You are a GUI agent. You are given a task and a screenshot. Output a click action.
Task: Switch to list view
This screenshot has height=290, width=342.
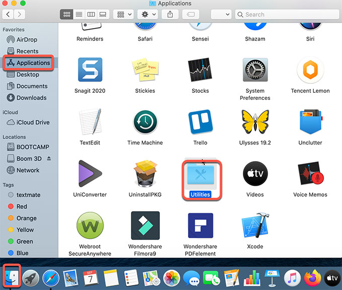tap(79, 15)
